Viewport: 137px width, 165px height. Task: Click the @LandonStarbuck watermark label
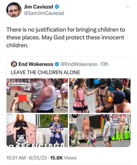click(19, 84)
